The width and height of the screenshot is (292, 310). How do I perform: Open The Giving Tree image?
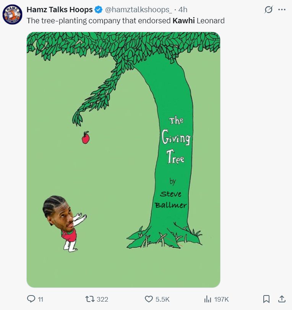click(123, 160)
